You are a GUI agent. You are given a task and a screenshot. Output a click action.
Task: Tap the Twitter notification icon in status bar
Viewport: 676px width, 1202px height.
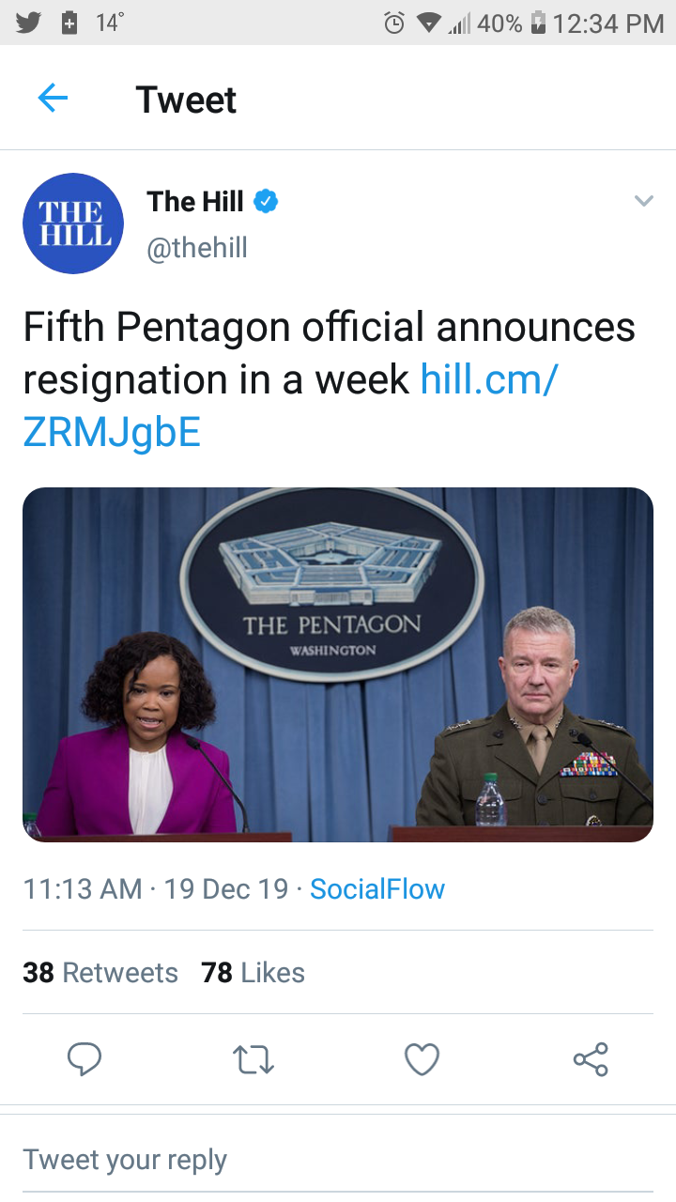pyautogui.click(x=28, y=23)
